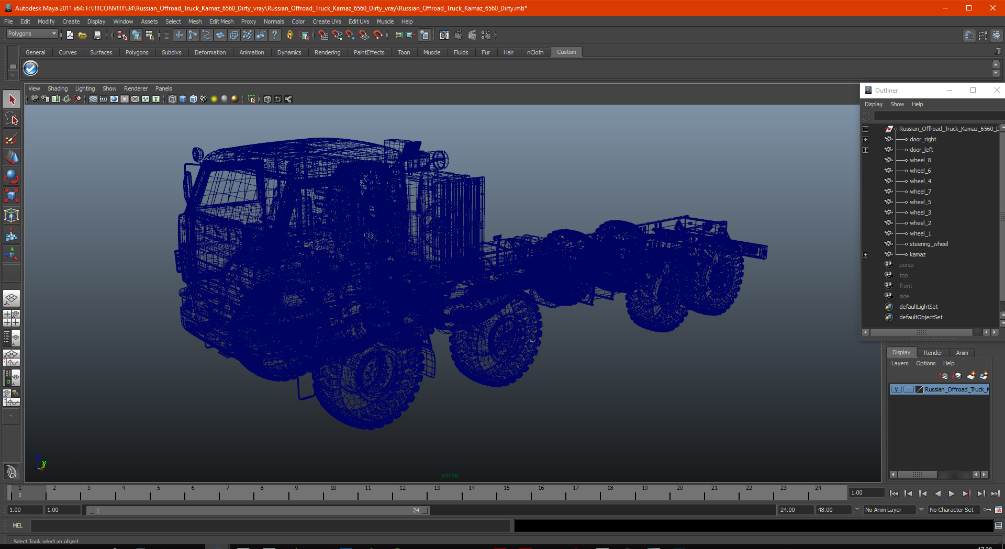Toggle wireframe shading cube in viewport
The width and height of the screenshot is (1005, 549).
pos(172,99)
